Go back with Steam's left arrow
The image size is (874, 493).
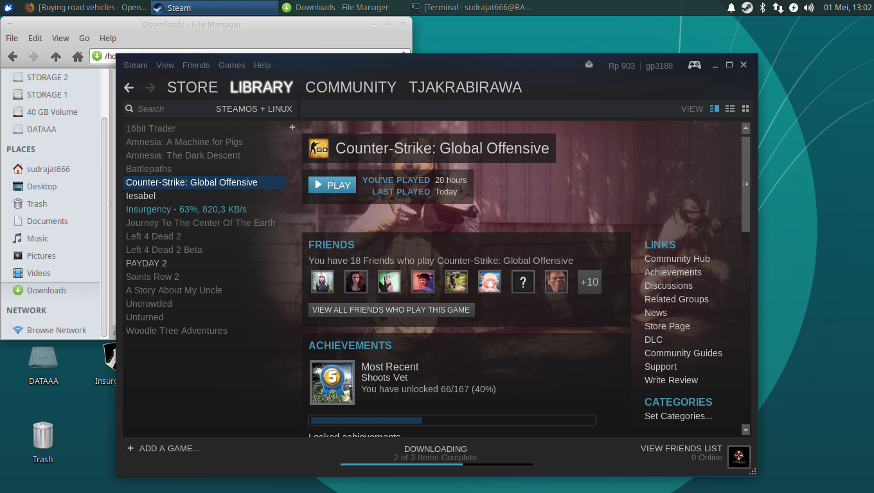(129, 88)
